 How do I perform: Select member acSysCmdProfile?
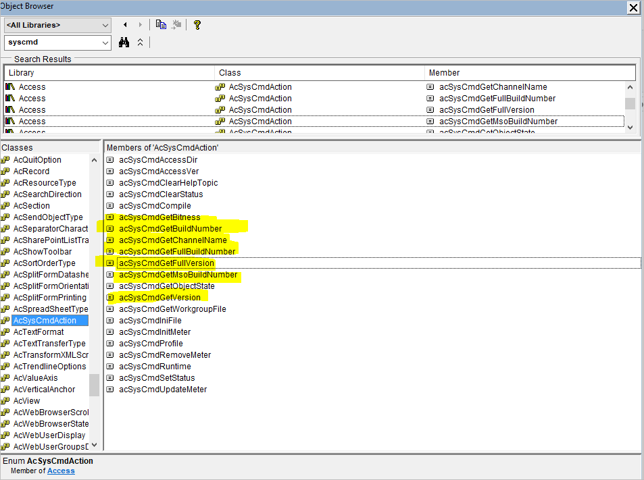click(x=151, y=344)
